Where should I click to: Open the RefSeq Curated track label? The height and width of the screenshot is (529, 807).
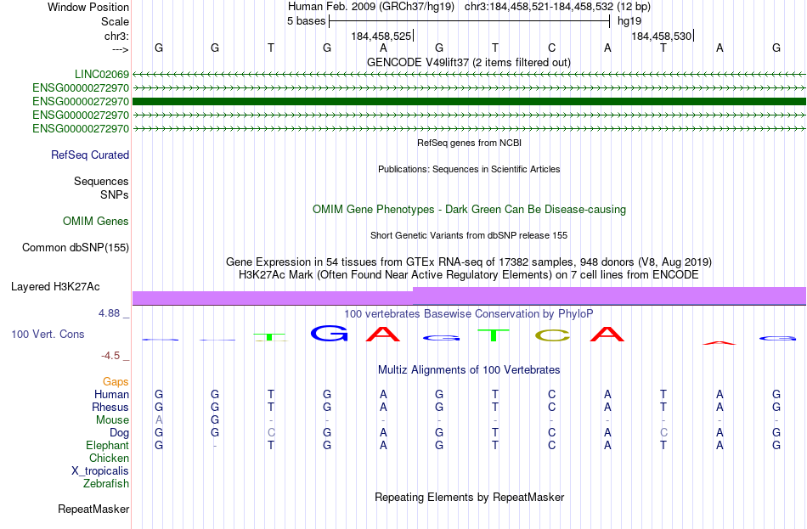(x=90, y=155)
